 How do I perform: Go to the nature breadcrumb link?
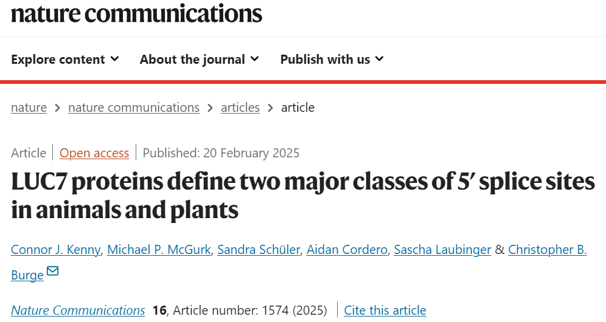click(29, 108)
